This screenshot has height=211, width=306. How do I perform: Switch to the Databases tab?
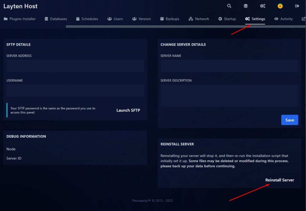pyautogui.click(x=56, y=19)
